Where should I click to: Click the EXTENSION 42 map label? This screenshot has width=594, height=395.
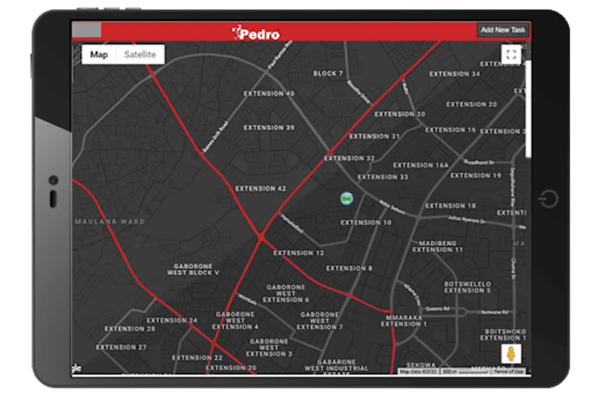pyautogui.click(x=260, y=188)
